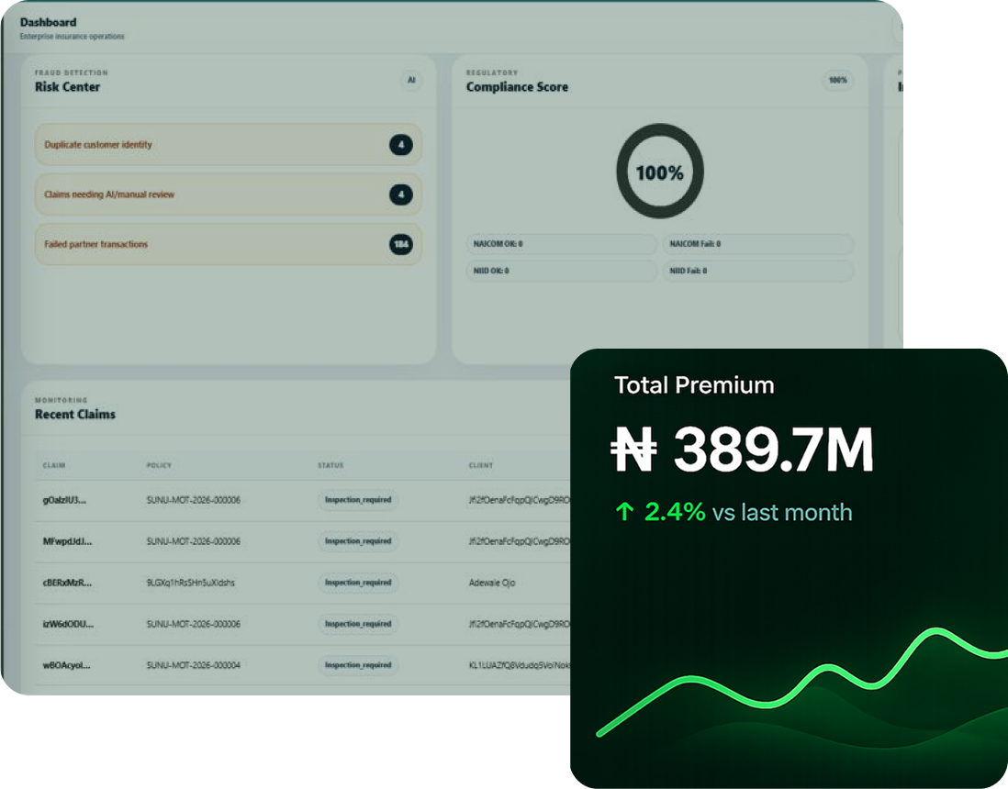Screen dimensions: 1008x789
Task: Select the NAICOM Fail: 0 pill
Action: (757, 244)
